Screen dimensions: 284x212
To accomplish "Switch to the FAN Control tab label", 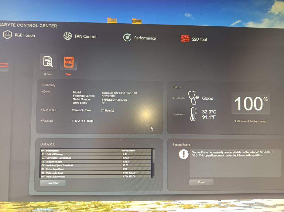I will click(x=86, y=36).
